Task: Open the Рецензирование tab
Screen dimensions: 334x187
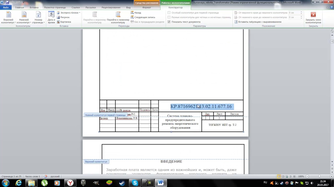Action: 111,8
